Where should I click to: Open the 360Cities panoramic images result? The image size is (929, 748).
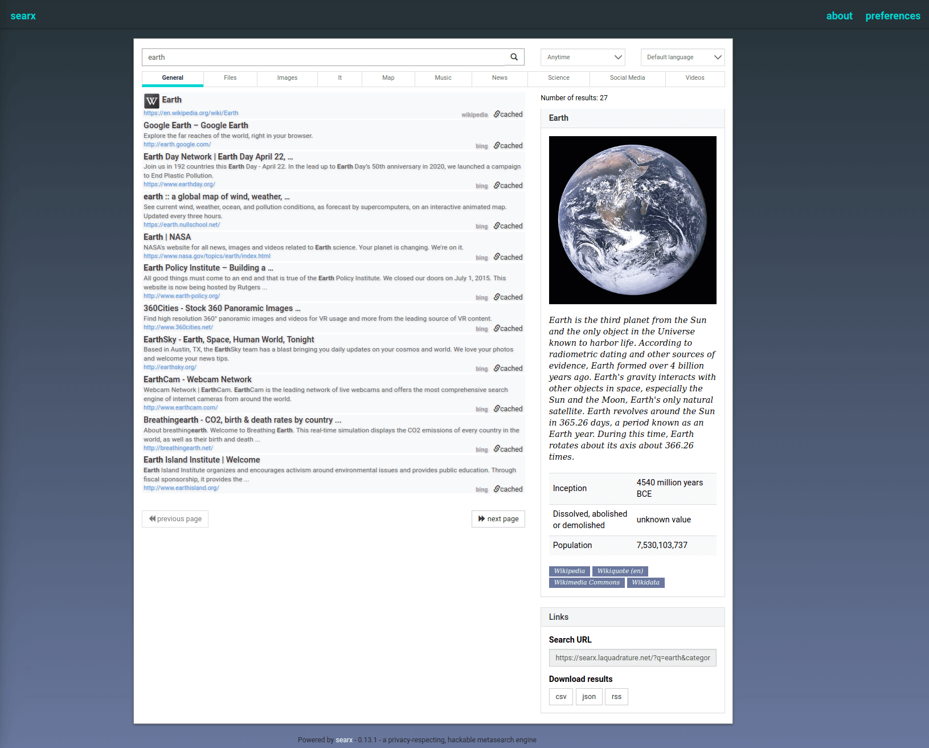[x=222, y=308]
